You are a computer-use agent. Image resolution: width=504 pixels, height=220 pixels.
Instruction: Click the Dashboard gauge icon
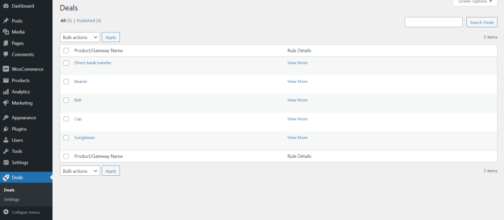(6, 6)
